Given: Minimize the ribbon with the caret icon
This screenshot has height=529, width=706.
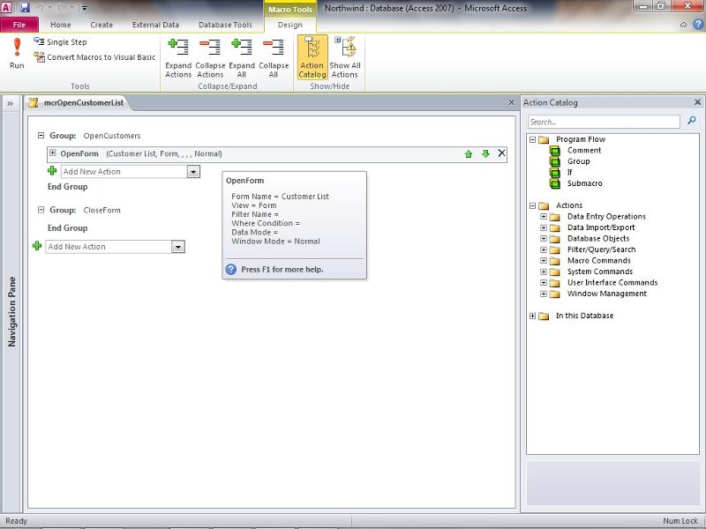Looking at the screenshot, I should (683, 25).
